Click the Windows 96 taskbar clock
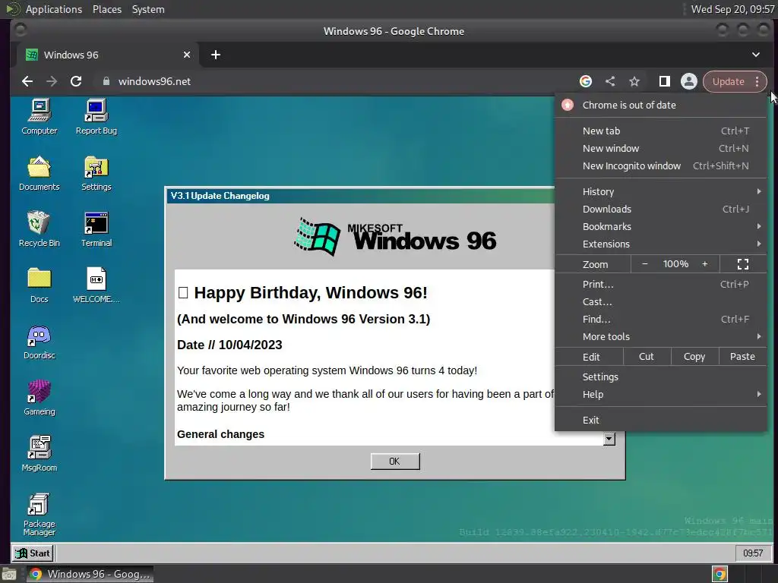Image resolution: width=778 pixels, height=583 pixels. (753, 553)
